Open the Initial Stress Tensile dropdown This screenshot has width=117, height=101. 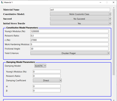pyautogui.click(x=81, y=23)
